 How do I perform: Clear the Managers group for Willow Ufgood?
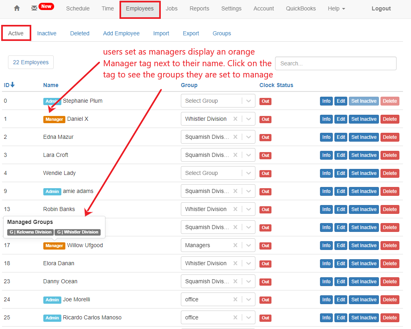(x=235, y=245)
